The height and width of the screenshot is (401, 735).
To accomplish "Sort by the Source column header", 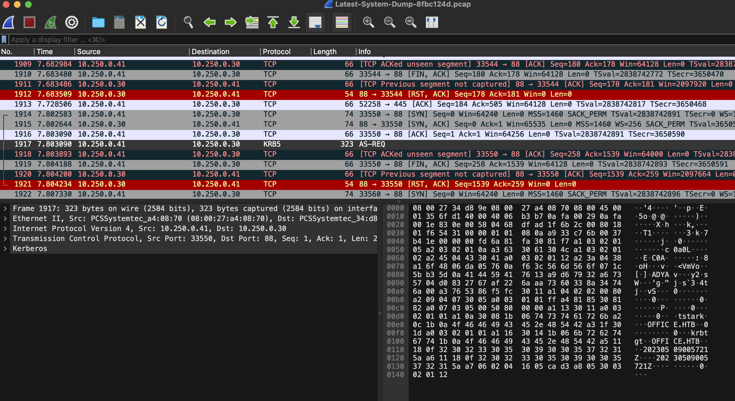I will [x=89, y=52].
